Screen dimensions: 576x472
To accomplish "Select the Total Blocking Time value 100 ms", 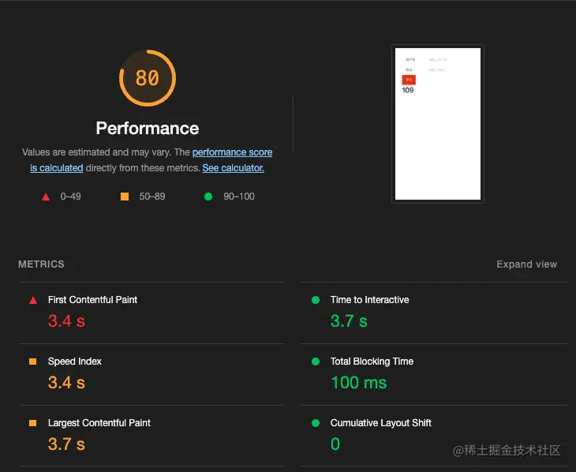I will pos(359,382).
